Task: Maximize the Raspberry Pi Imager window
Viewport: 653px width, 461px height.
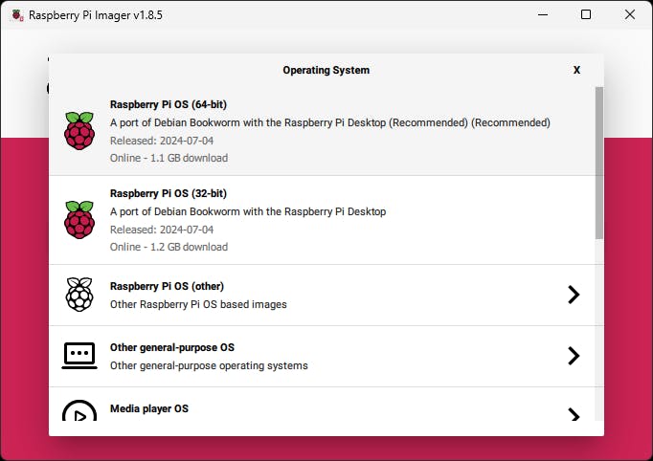Action: coord(586,15)
